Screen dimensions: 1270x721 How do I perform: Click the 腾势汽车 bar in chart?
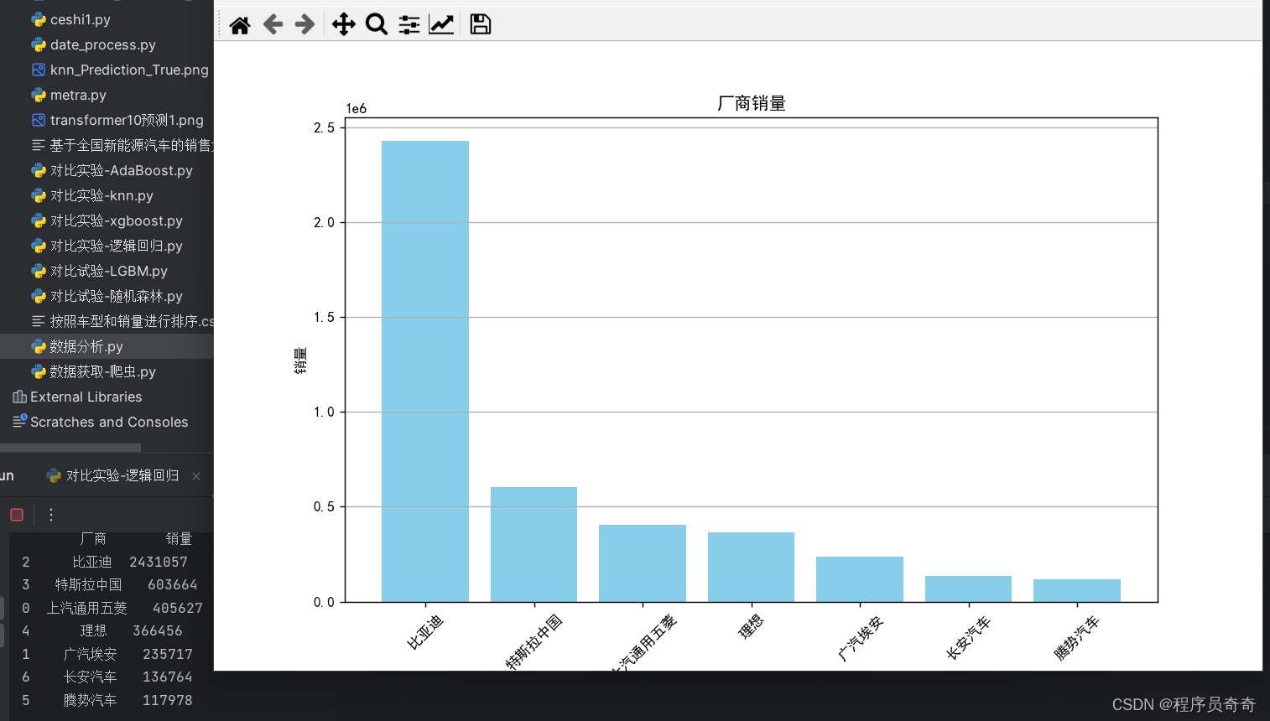1077,590
